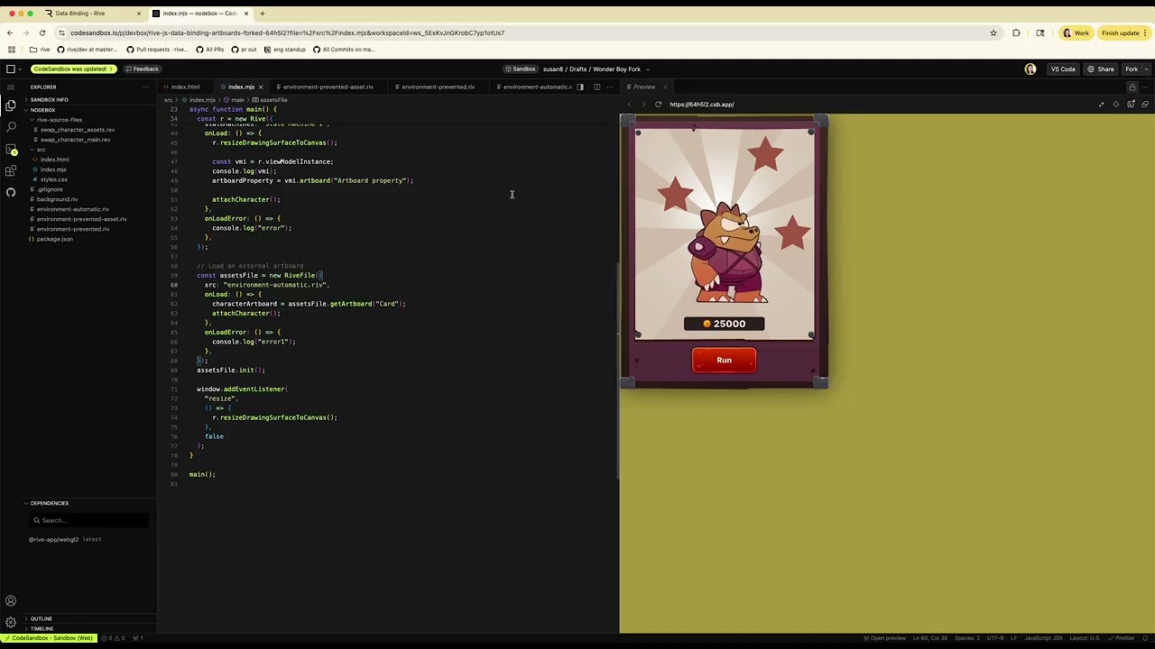
Task: Open Explorer more actions ellipsis
Action: click(x=146, y=87)
